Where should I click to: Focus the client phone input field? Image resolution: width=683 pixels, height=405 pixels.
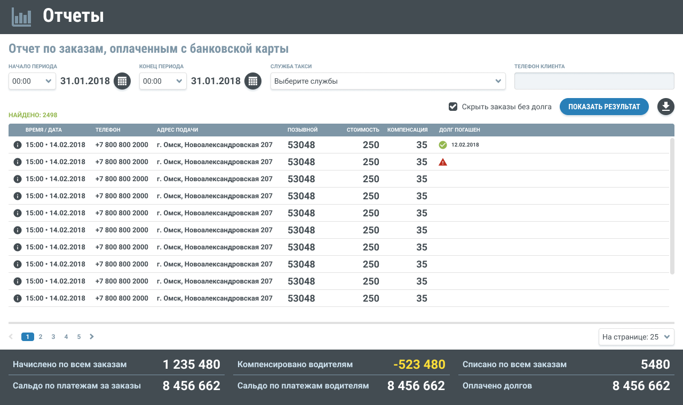coord(594,81)
